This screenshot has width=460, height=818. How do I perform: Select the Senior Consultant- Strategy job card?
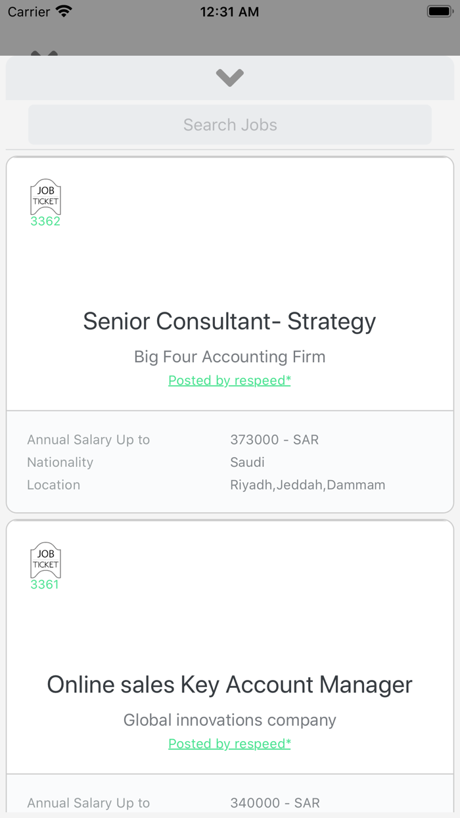[x=229, y=321]
